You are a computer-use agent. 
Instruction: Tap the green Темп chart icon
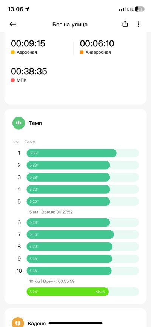pos(19,123)
